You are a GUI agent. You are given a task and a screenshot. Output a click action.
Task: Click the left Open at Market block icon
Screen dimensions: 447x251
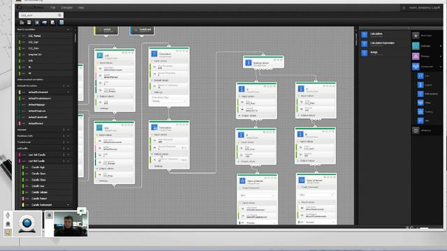tap(242, 181)
